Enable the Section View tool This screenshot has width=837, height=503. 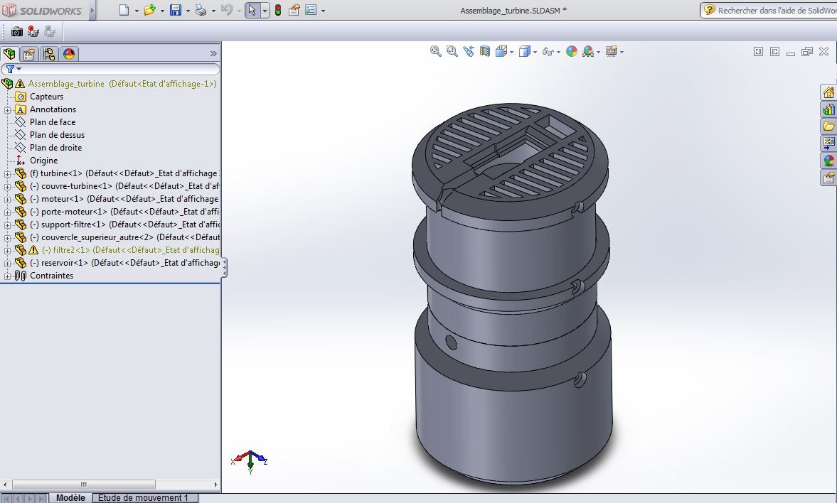click(x=484, y=51)
